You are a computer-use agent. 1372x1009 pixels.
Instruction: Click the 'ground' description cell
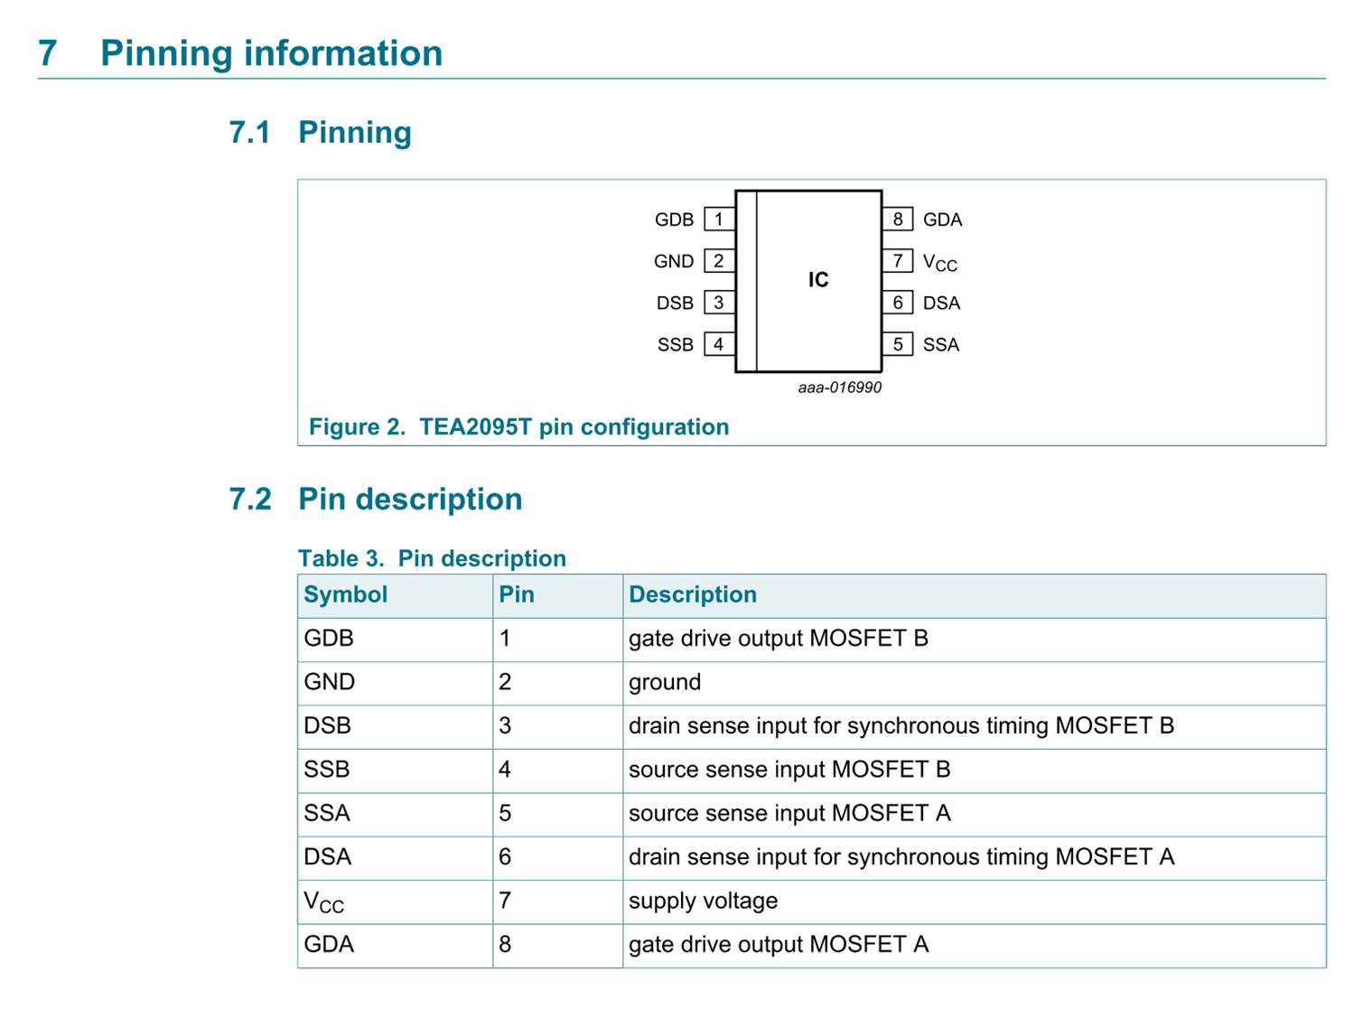pos(665,682)
